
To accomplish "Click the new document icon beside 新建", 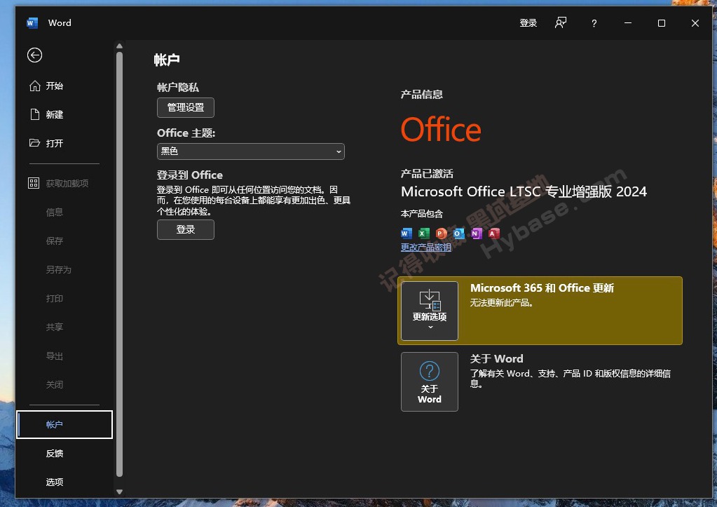I will 35,114.
